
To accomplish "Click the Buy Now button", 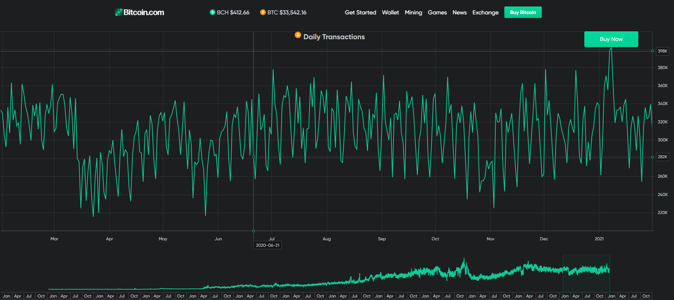I will [611, 39].
